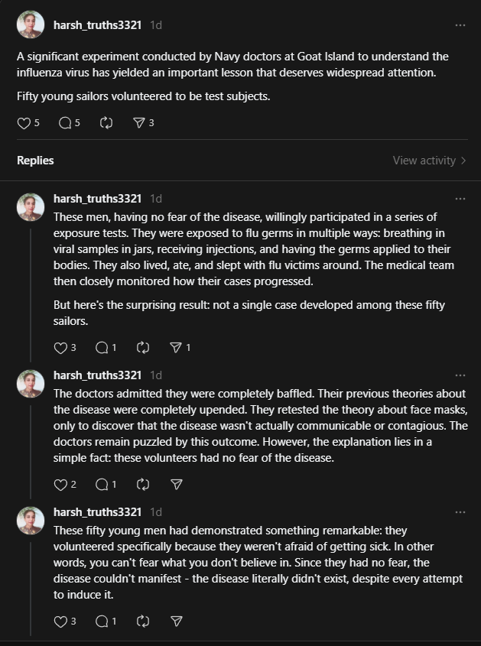This screenshot has width=481, height=646.
Task: Share the reply about baffled doctors
Action: [177, 485]
